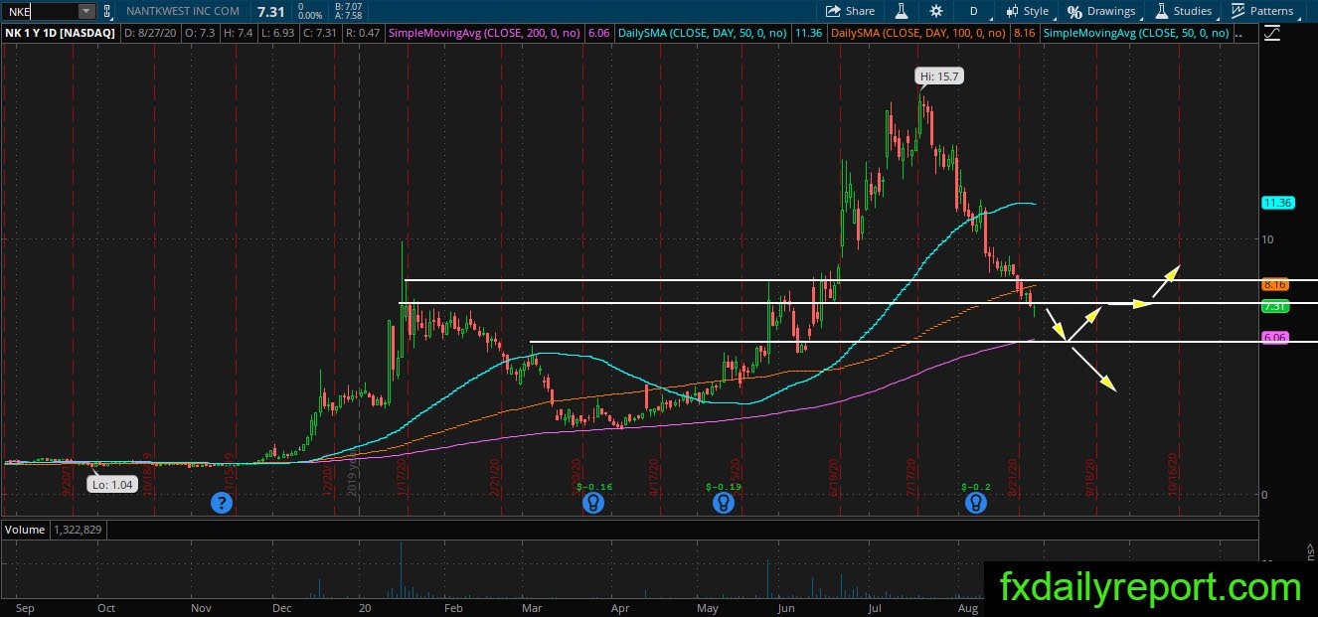
Task: Click the blue question mark event icon
Action: [x=221, y=503]
